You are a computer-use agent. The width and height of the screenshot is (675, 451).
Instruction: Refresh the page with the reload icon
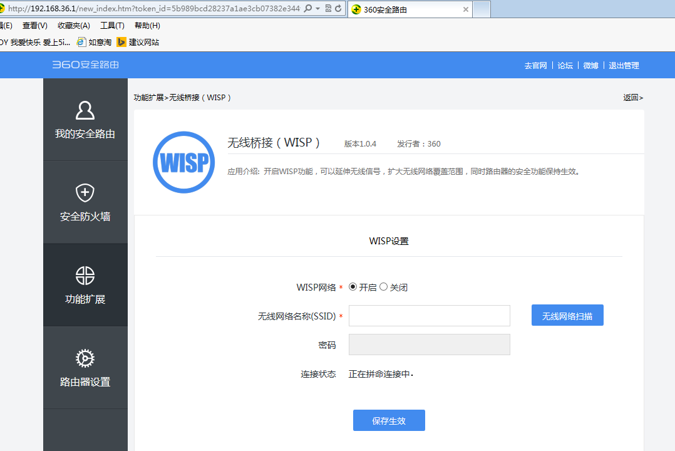tap(338, 8)
